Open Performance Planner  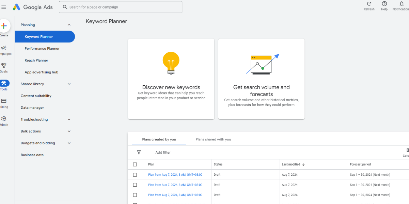(x=42, y=49)
